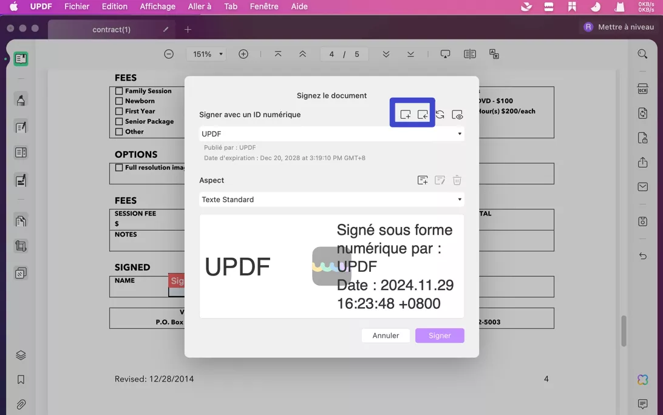Go to the previous page
Image resolution: width=663 pixels, height=415 pixels.
(x=302, y=54)
